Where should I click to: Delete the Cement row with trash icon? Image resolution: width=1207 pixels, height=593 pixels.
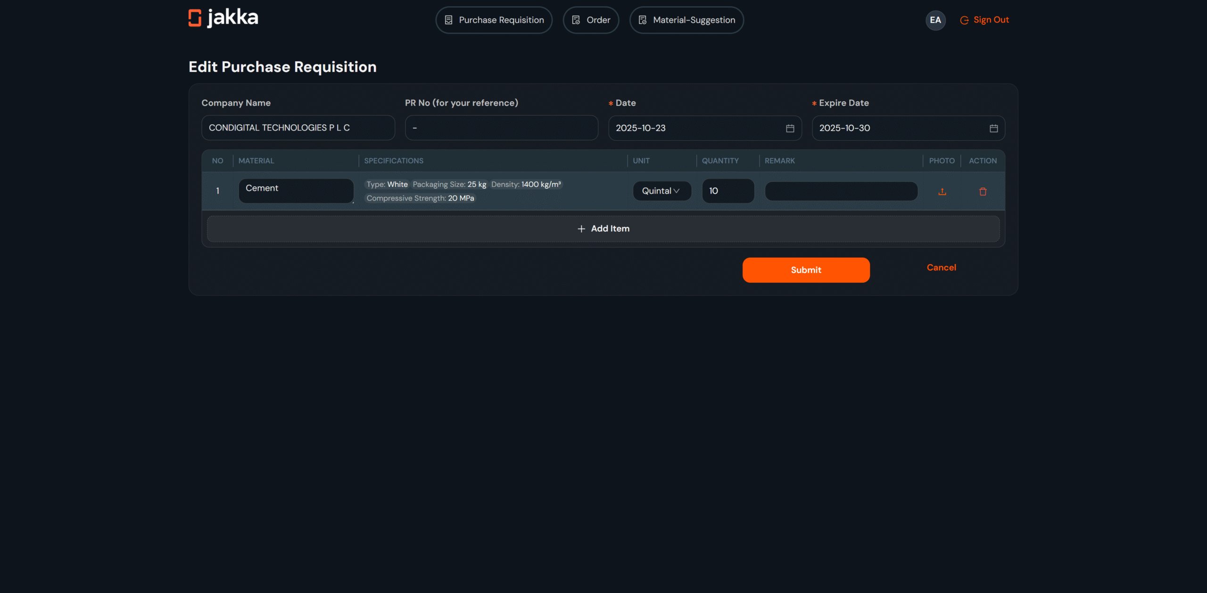pyautogui.click(x=983, y=191)
